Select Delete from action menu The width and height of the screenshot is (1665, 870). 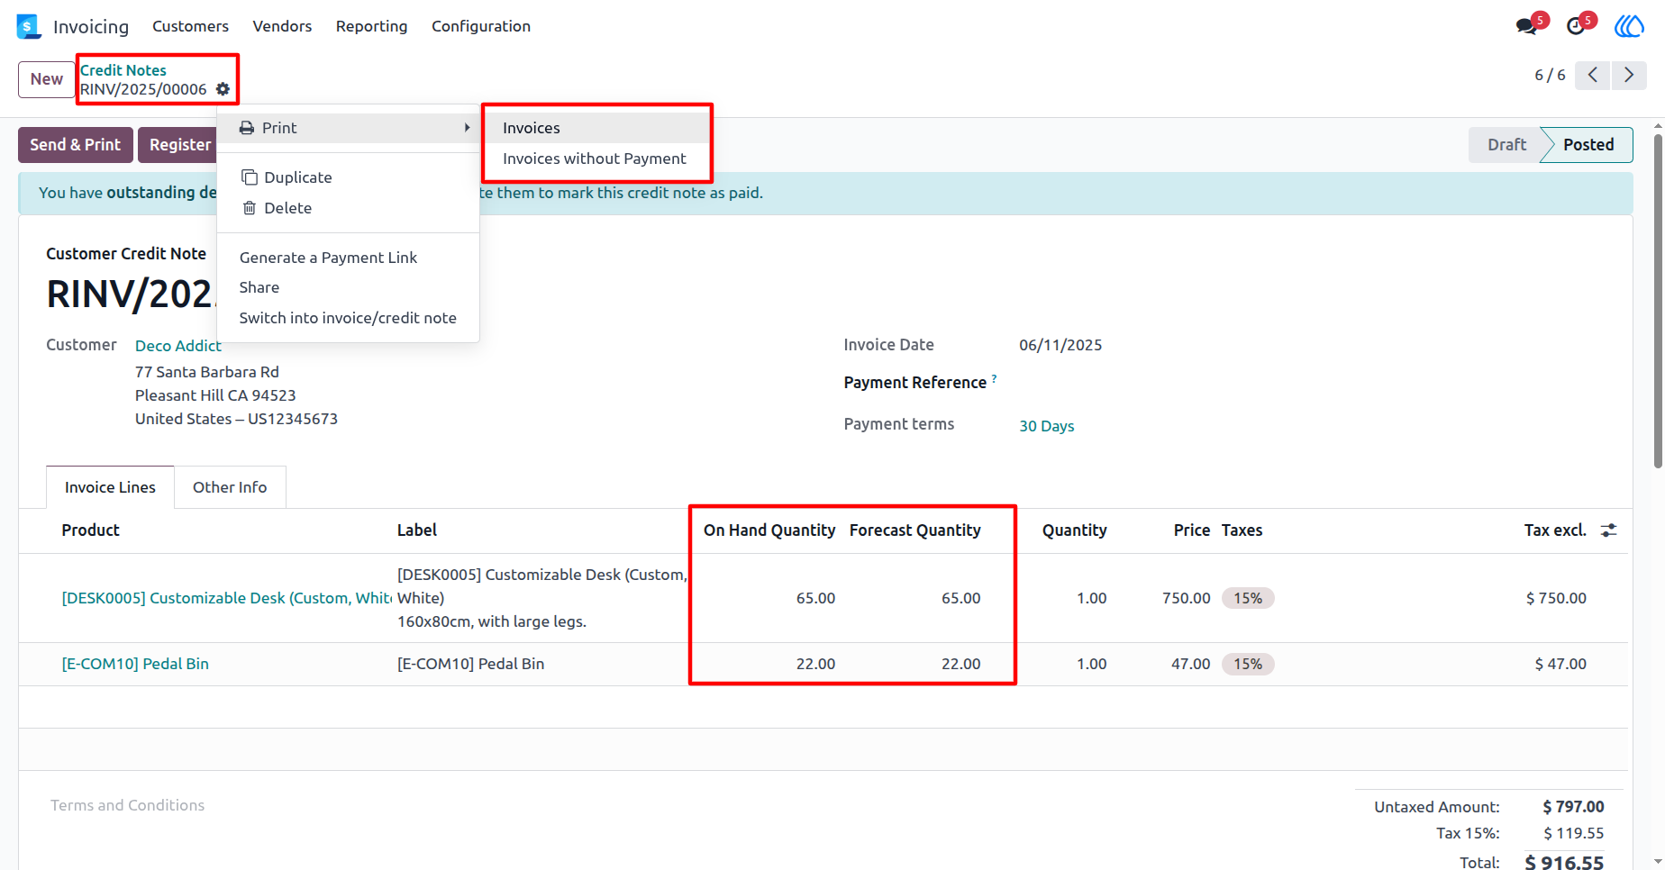point(349,208)
